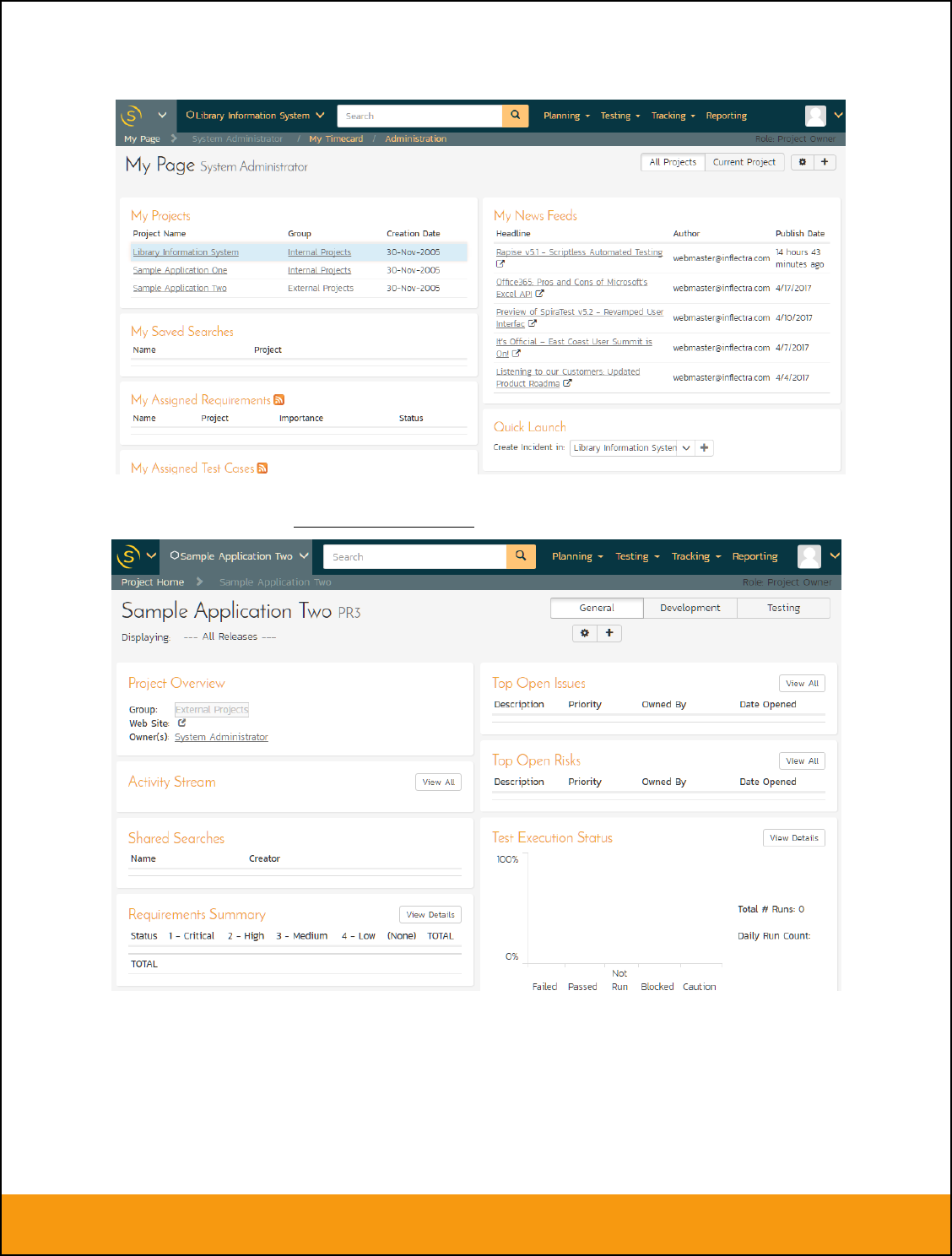Click View Details in Test Execution Status
Viewport: 952px width, 1256px height.
(x=794, y=838)
